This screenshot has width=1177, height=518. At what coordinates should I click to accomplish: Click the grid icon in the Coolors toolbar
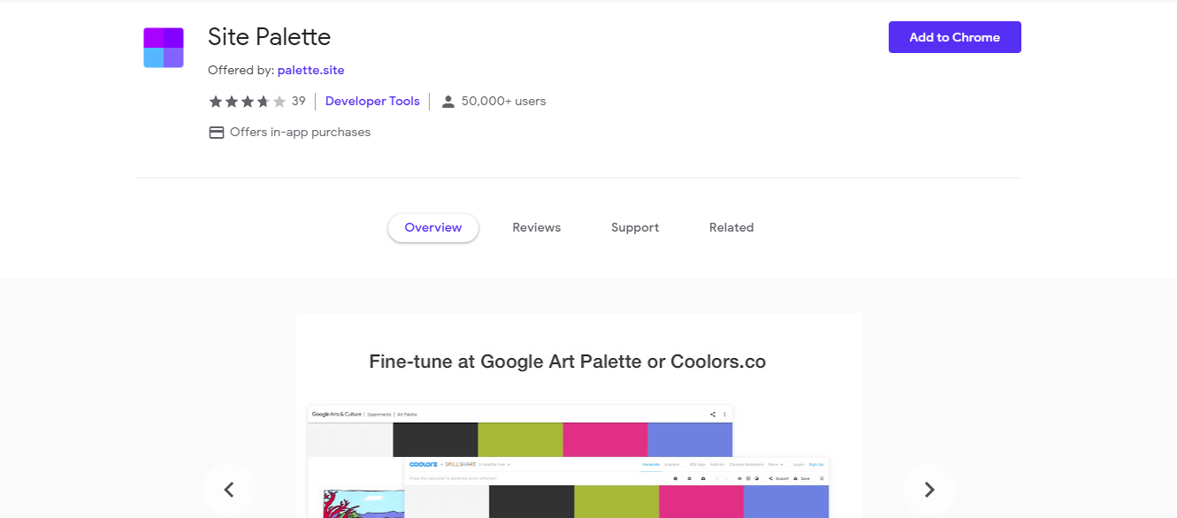coord(749,478)
